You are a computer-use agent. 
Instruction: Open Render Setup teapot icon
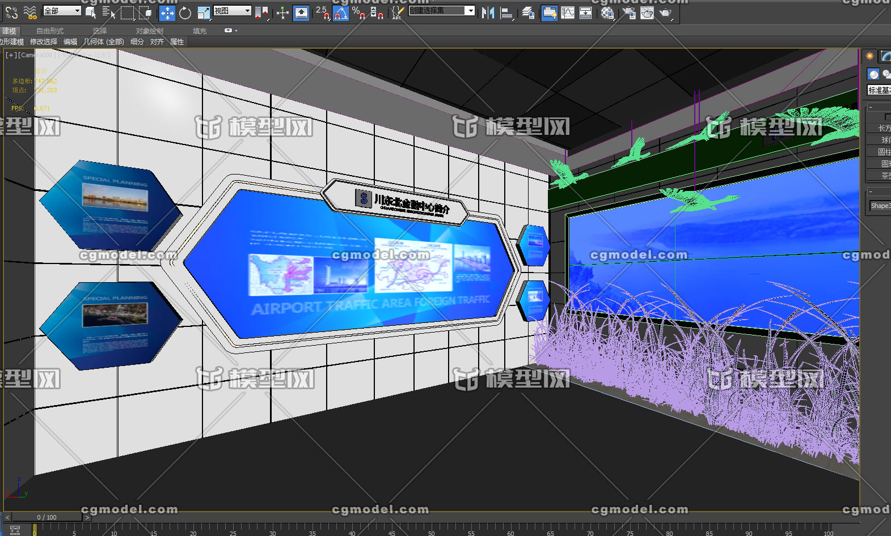point(629,12)
